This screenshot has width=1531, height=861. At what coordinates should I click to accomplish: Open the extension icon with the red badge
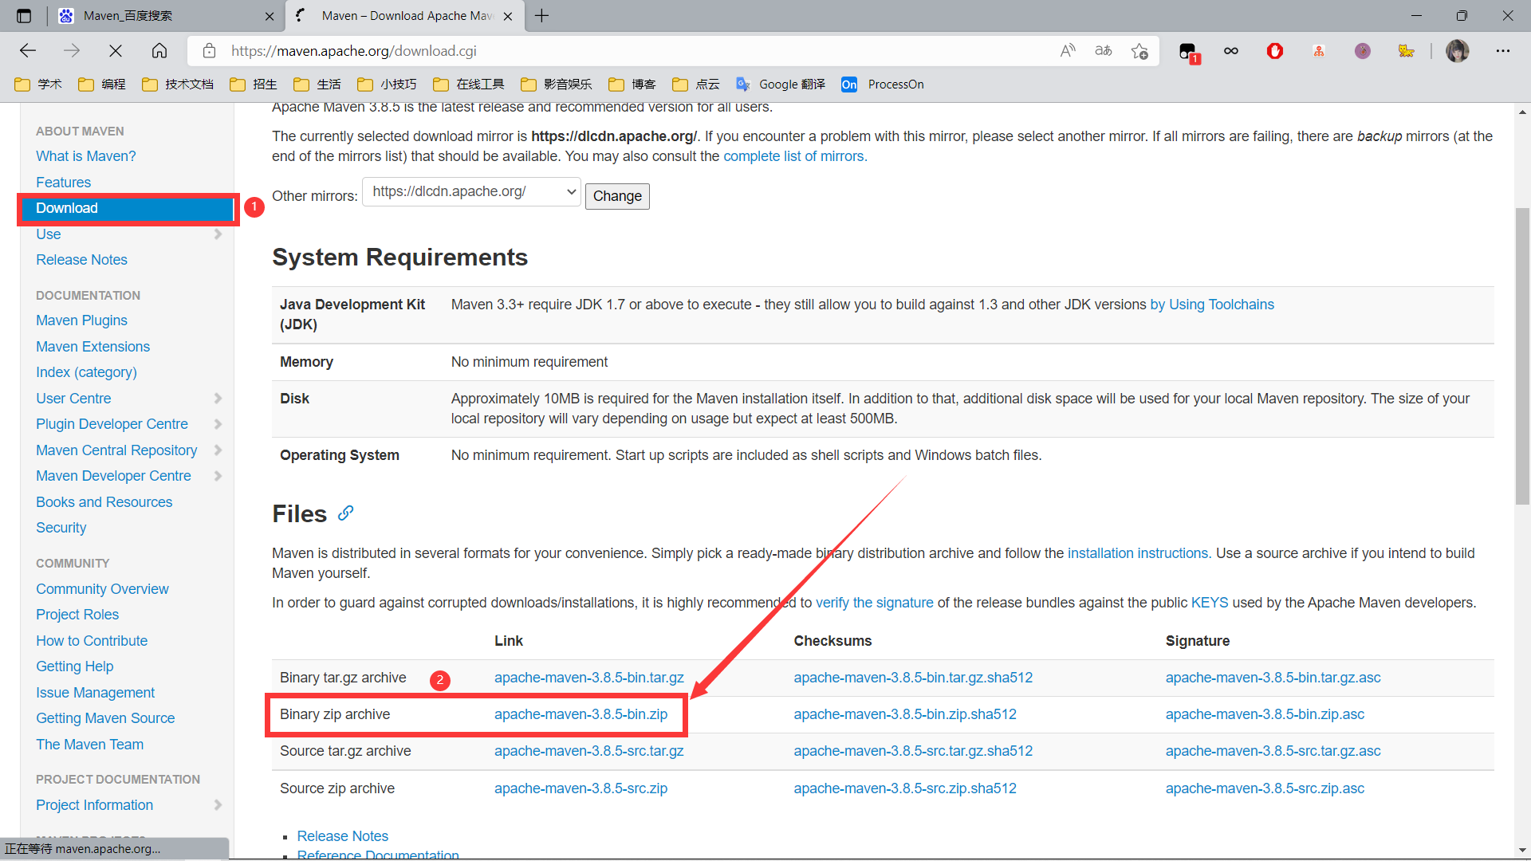pyautogui.click(x=1188, y=52)
